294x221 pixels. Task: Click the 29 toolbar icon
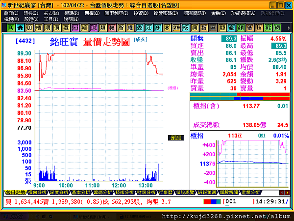176,28
